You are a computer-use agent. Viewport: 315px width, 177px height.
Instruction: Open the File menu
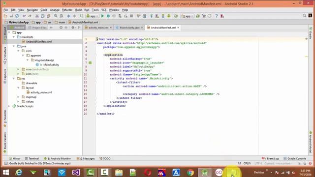5,10
